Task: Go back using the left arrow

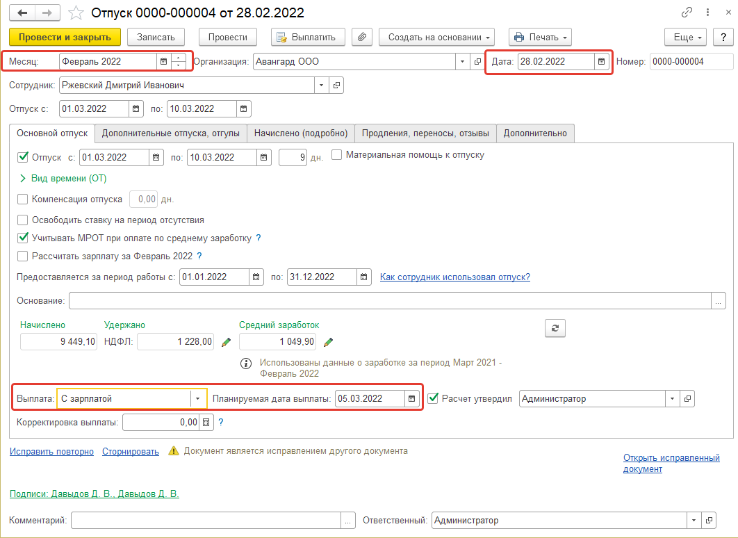Action: 22,13
